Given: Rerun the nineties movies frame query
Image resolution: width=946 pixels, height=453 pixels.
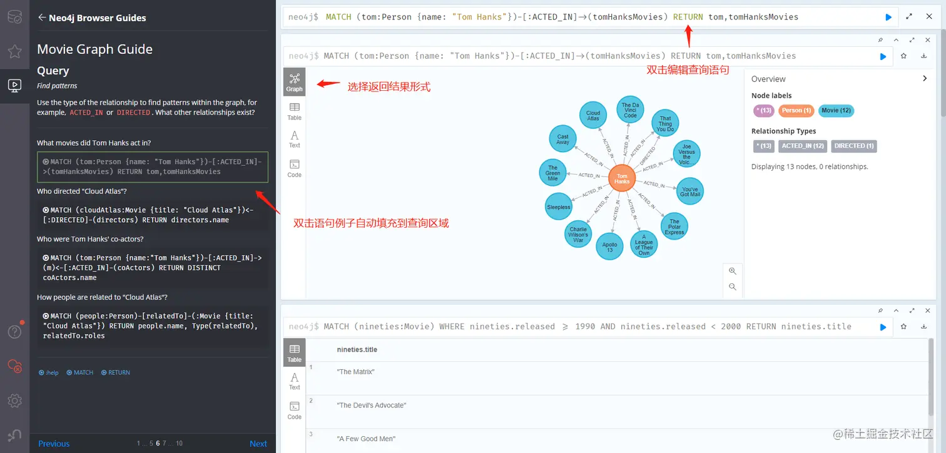Looking at the screenshot, I should click(883, 327).
